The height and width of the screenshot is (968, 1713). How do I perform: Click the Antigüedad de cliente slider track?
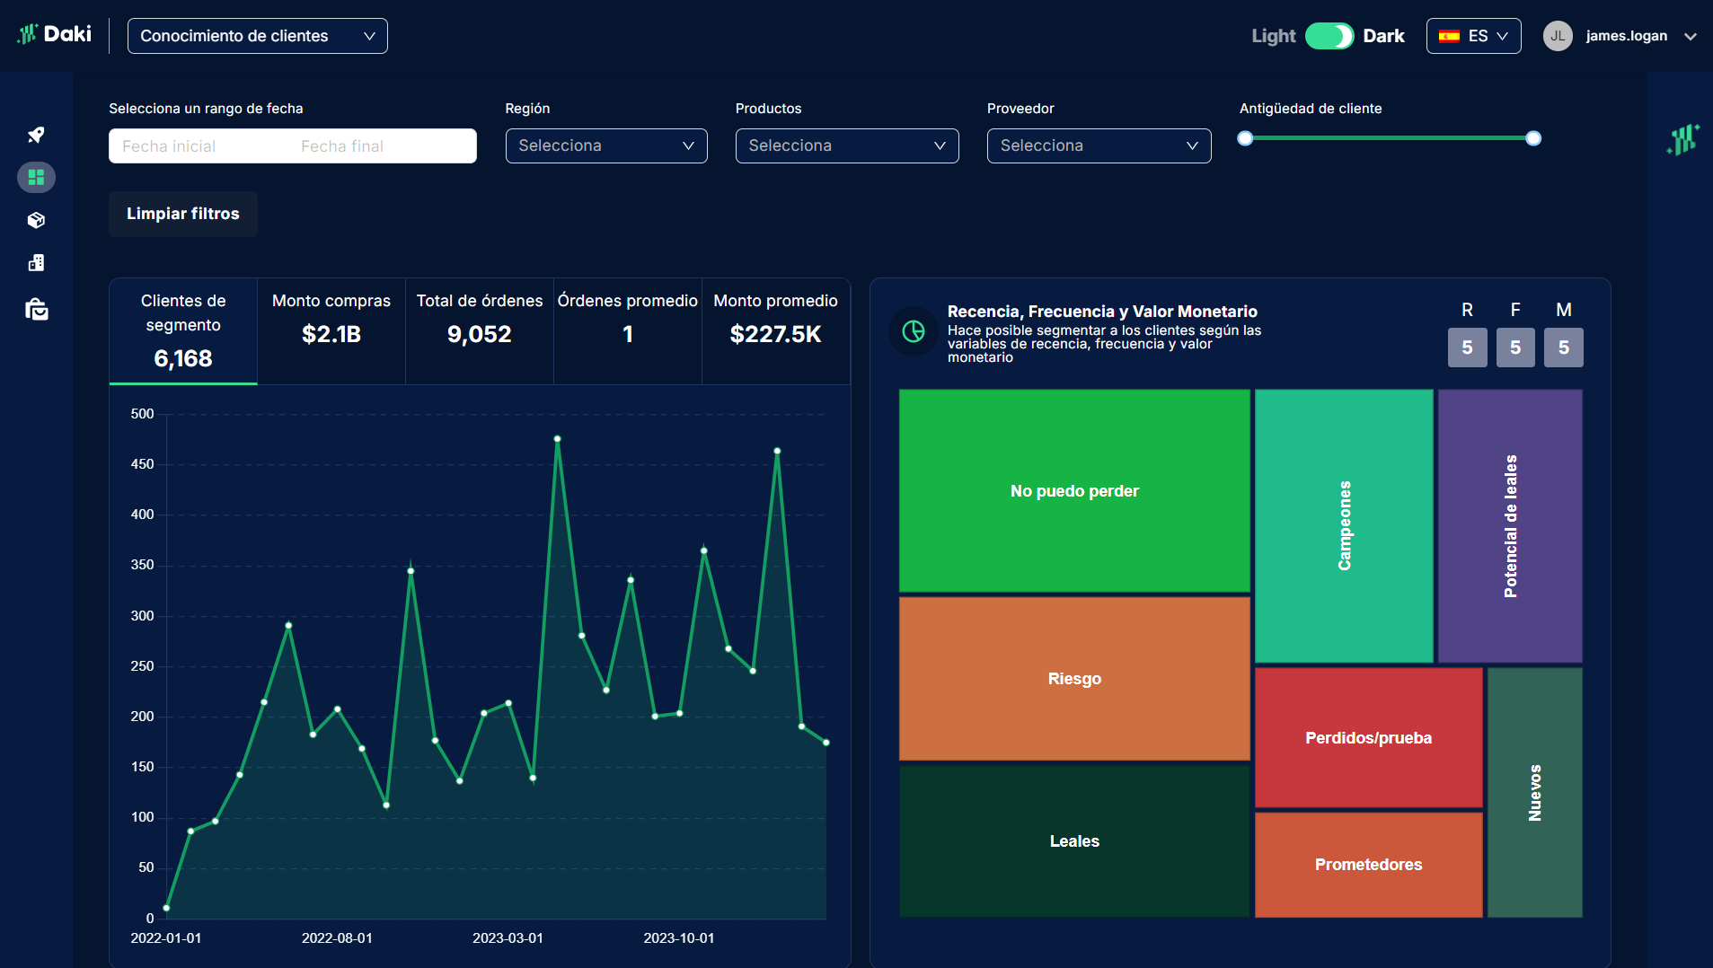(1389, 138)
